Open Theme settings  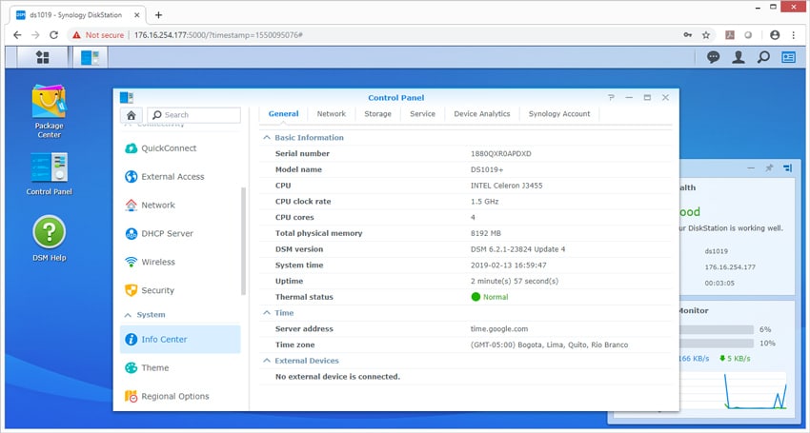click(180, 367)
